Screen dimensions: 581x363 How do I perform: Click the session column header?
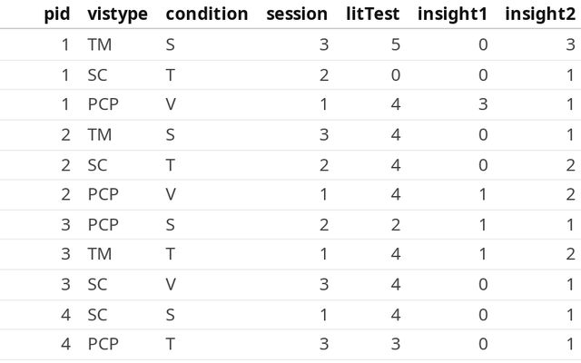coord(297,14)
